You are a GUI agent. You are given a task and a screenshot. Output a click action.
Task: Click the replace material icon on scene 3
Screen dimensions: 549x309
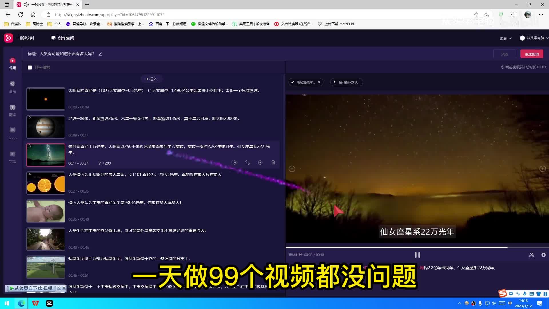pos(247,163)
